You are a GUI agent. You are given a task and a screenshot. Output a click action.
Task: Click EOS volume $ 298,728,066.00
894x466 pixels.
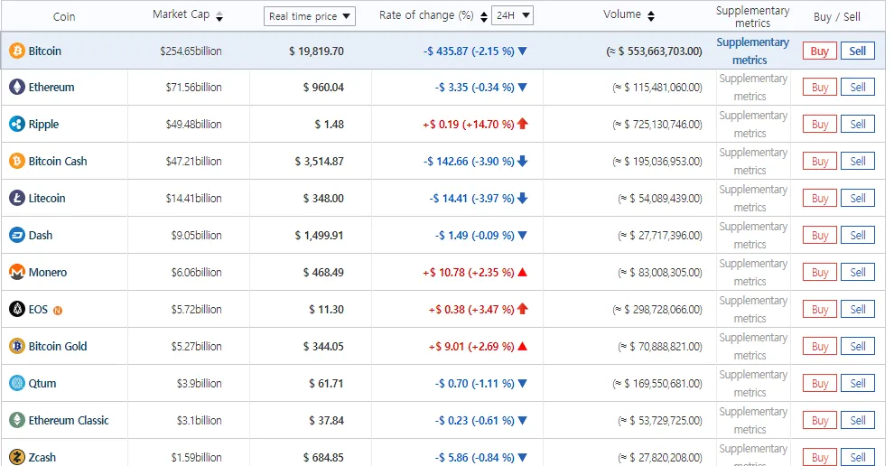[657, 310]
